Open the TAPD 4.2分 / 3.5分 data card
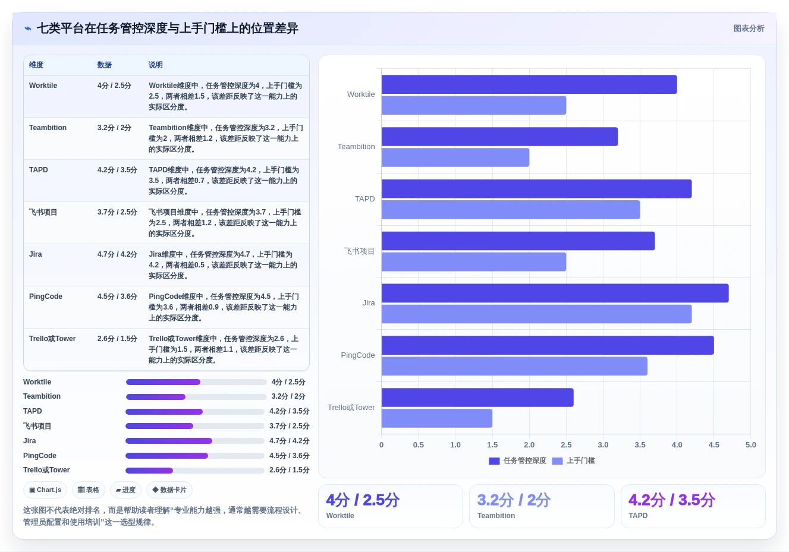 tap(693, 506)
